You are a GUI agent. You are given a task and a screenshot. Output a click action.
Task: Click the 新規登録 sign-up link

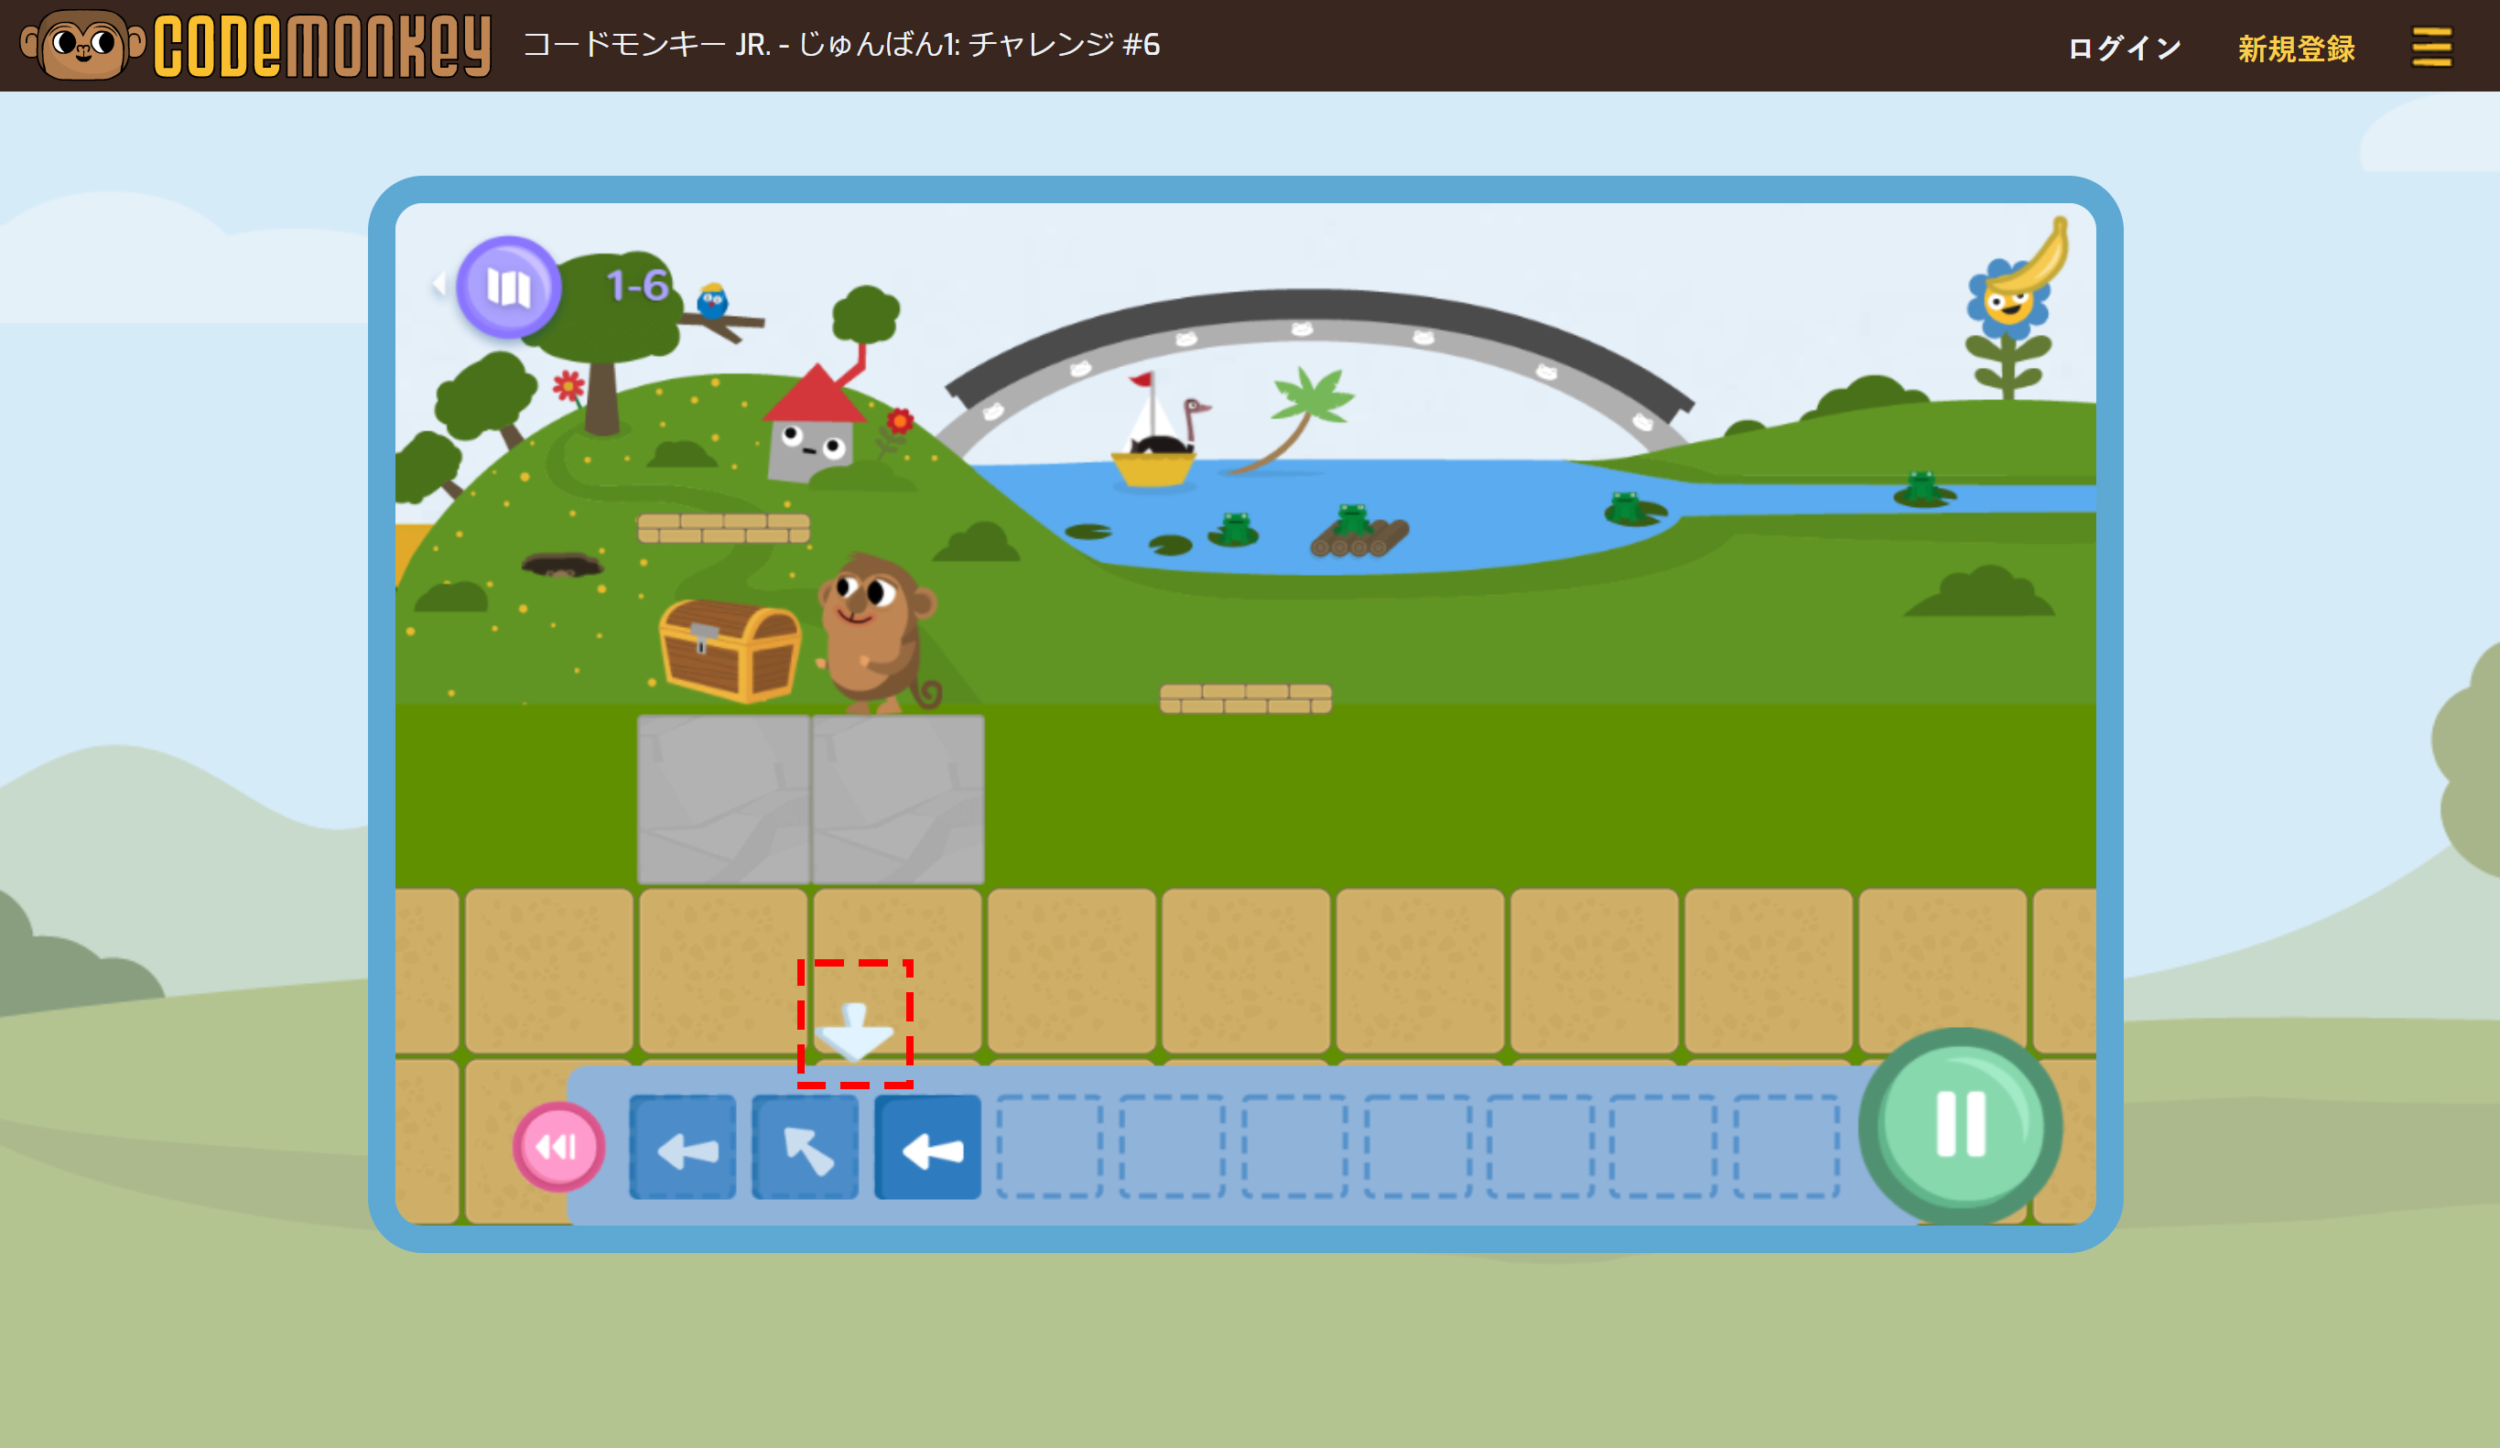[x=2296, y=48]
